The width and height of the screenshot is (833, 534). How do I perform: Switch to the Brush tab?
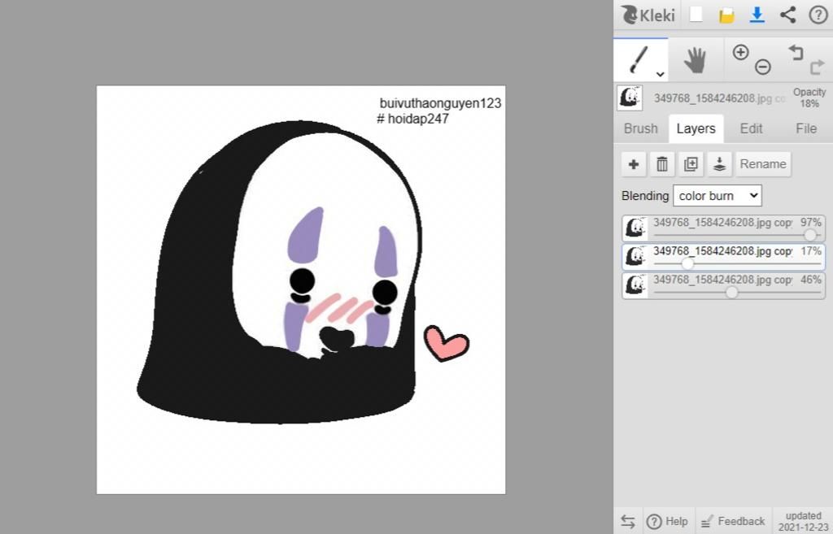pyautogui.click(x=641, y=128)
